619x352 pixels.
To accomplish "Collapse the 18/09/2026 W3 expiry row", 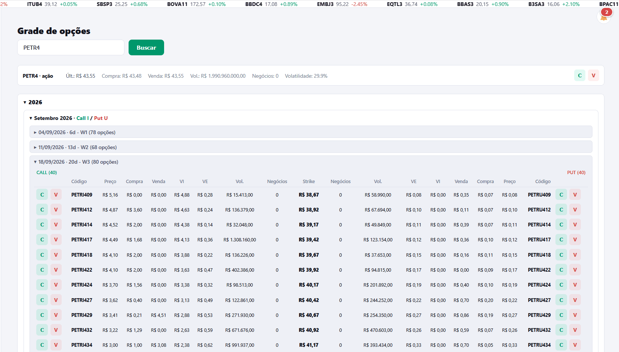I will pos(311,162).
